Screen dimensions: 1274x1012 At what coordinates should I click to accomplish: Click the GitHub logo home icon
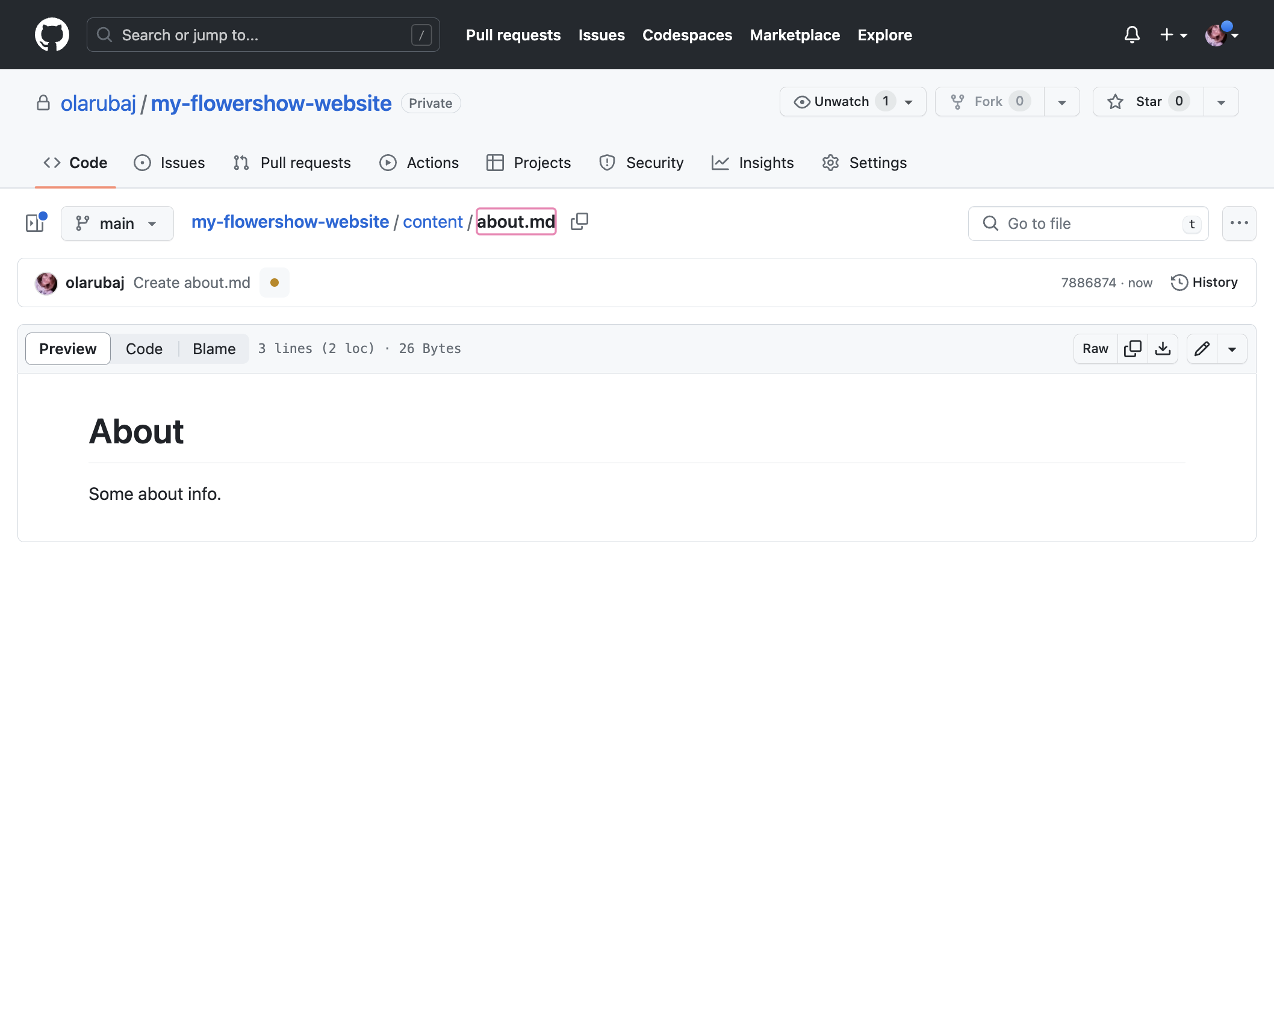[52, 34]
